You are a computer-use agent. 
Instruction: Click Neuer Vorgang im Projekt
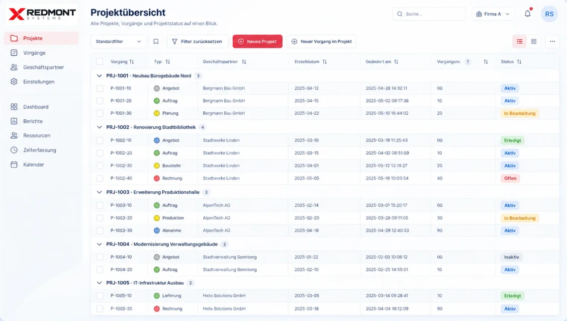(321, 42)
